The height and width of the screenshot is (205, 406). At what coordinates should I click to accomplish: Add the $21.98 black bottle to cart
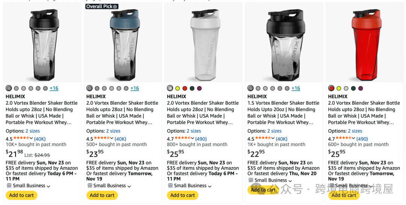pos(21,195)
